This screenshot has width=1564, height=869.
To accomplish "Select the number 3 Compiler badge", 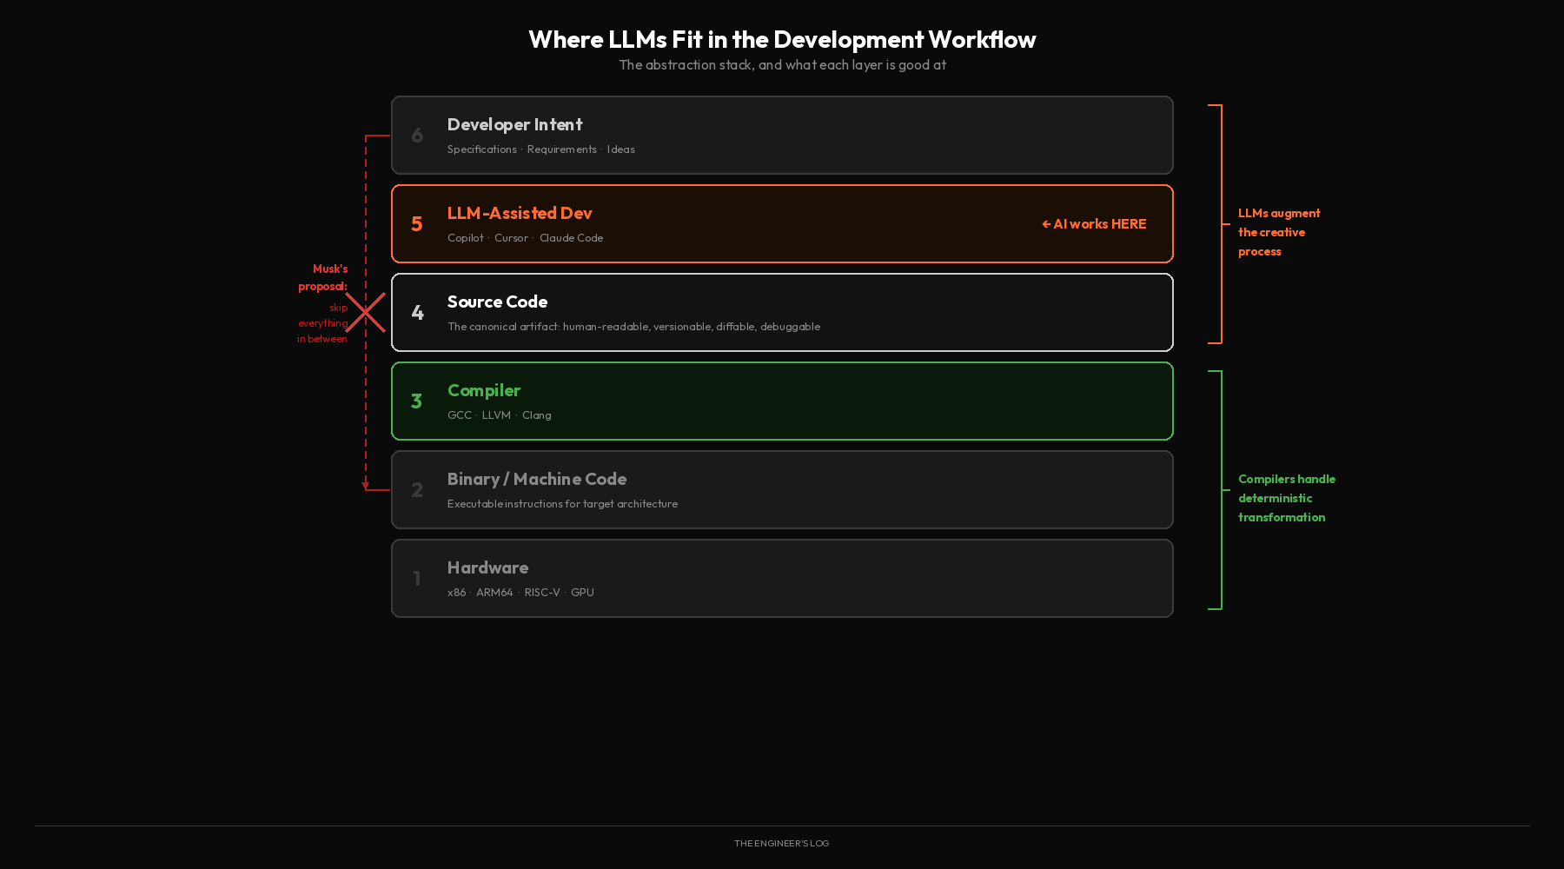I will click(x=417, y=401).
